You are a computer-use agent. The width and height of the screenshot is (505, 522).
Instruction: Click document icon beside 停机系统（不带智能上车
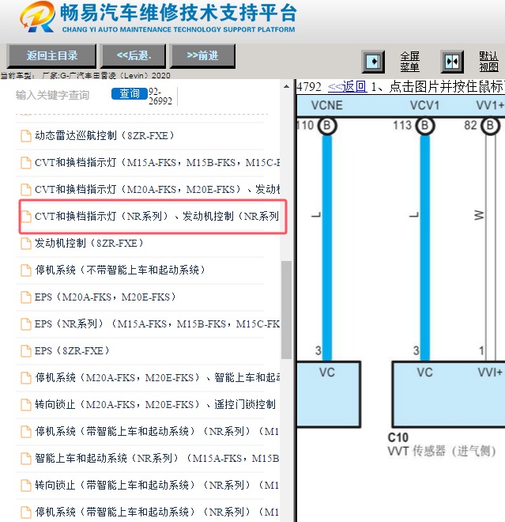tap(26, 270)
